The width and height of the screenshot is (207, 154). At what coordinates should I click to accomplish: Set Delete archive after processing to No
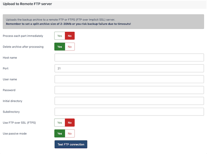coord(70,47)
